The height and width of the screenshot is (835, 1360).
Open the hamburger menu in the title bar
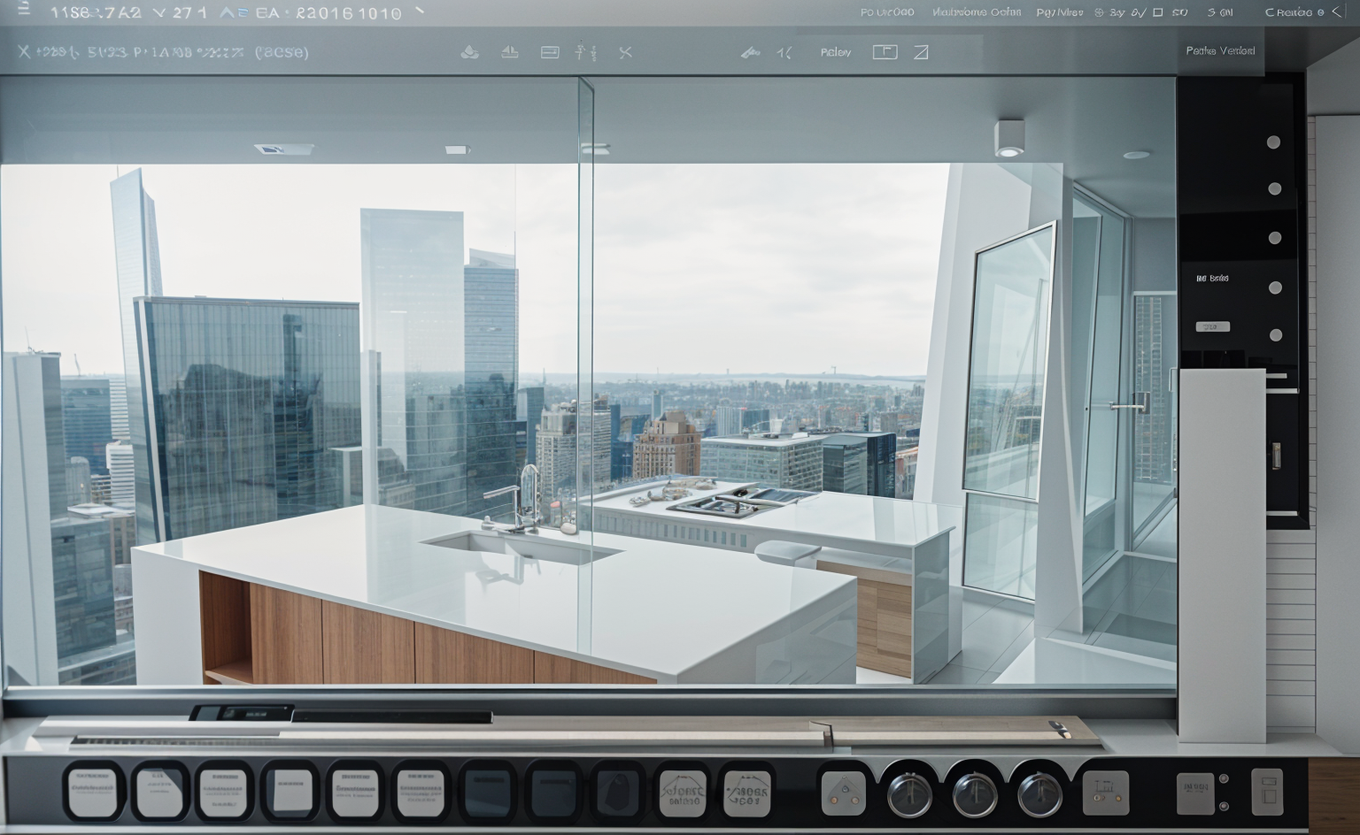click(24, 10)
